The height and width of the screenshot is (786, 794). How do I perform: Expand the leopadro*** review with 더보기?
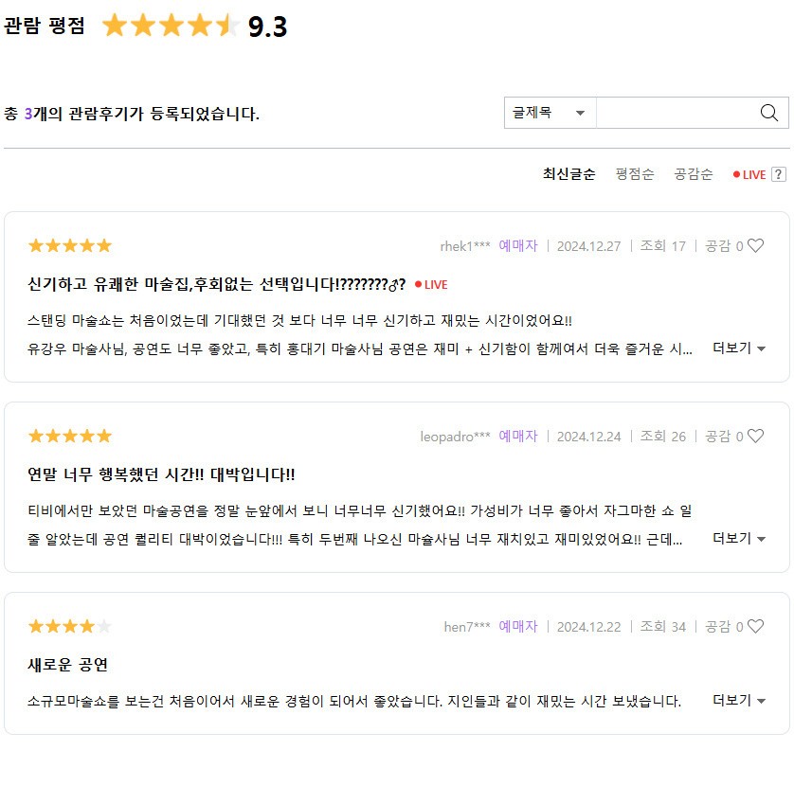click(x=739, y=539)
